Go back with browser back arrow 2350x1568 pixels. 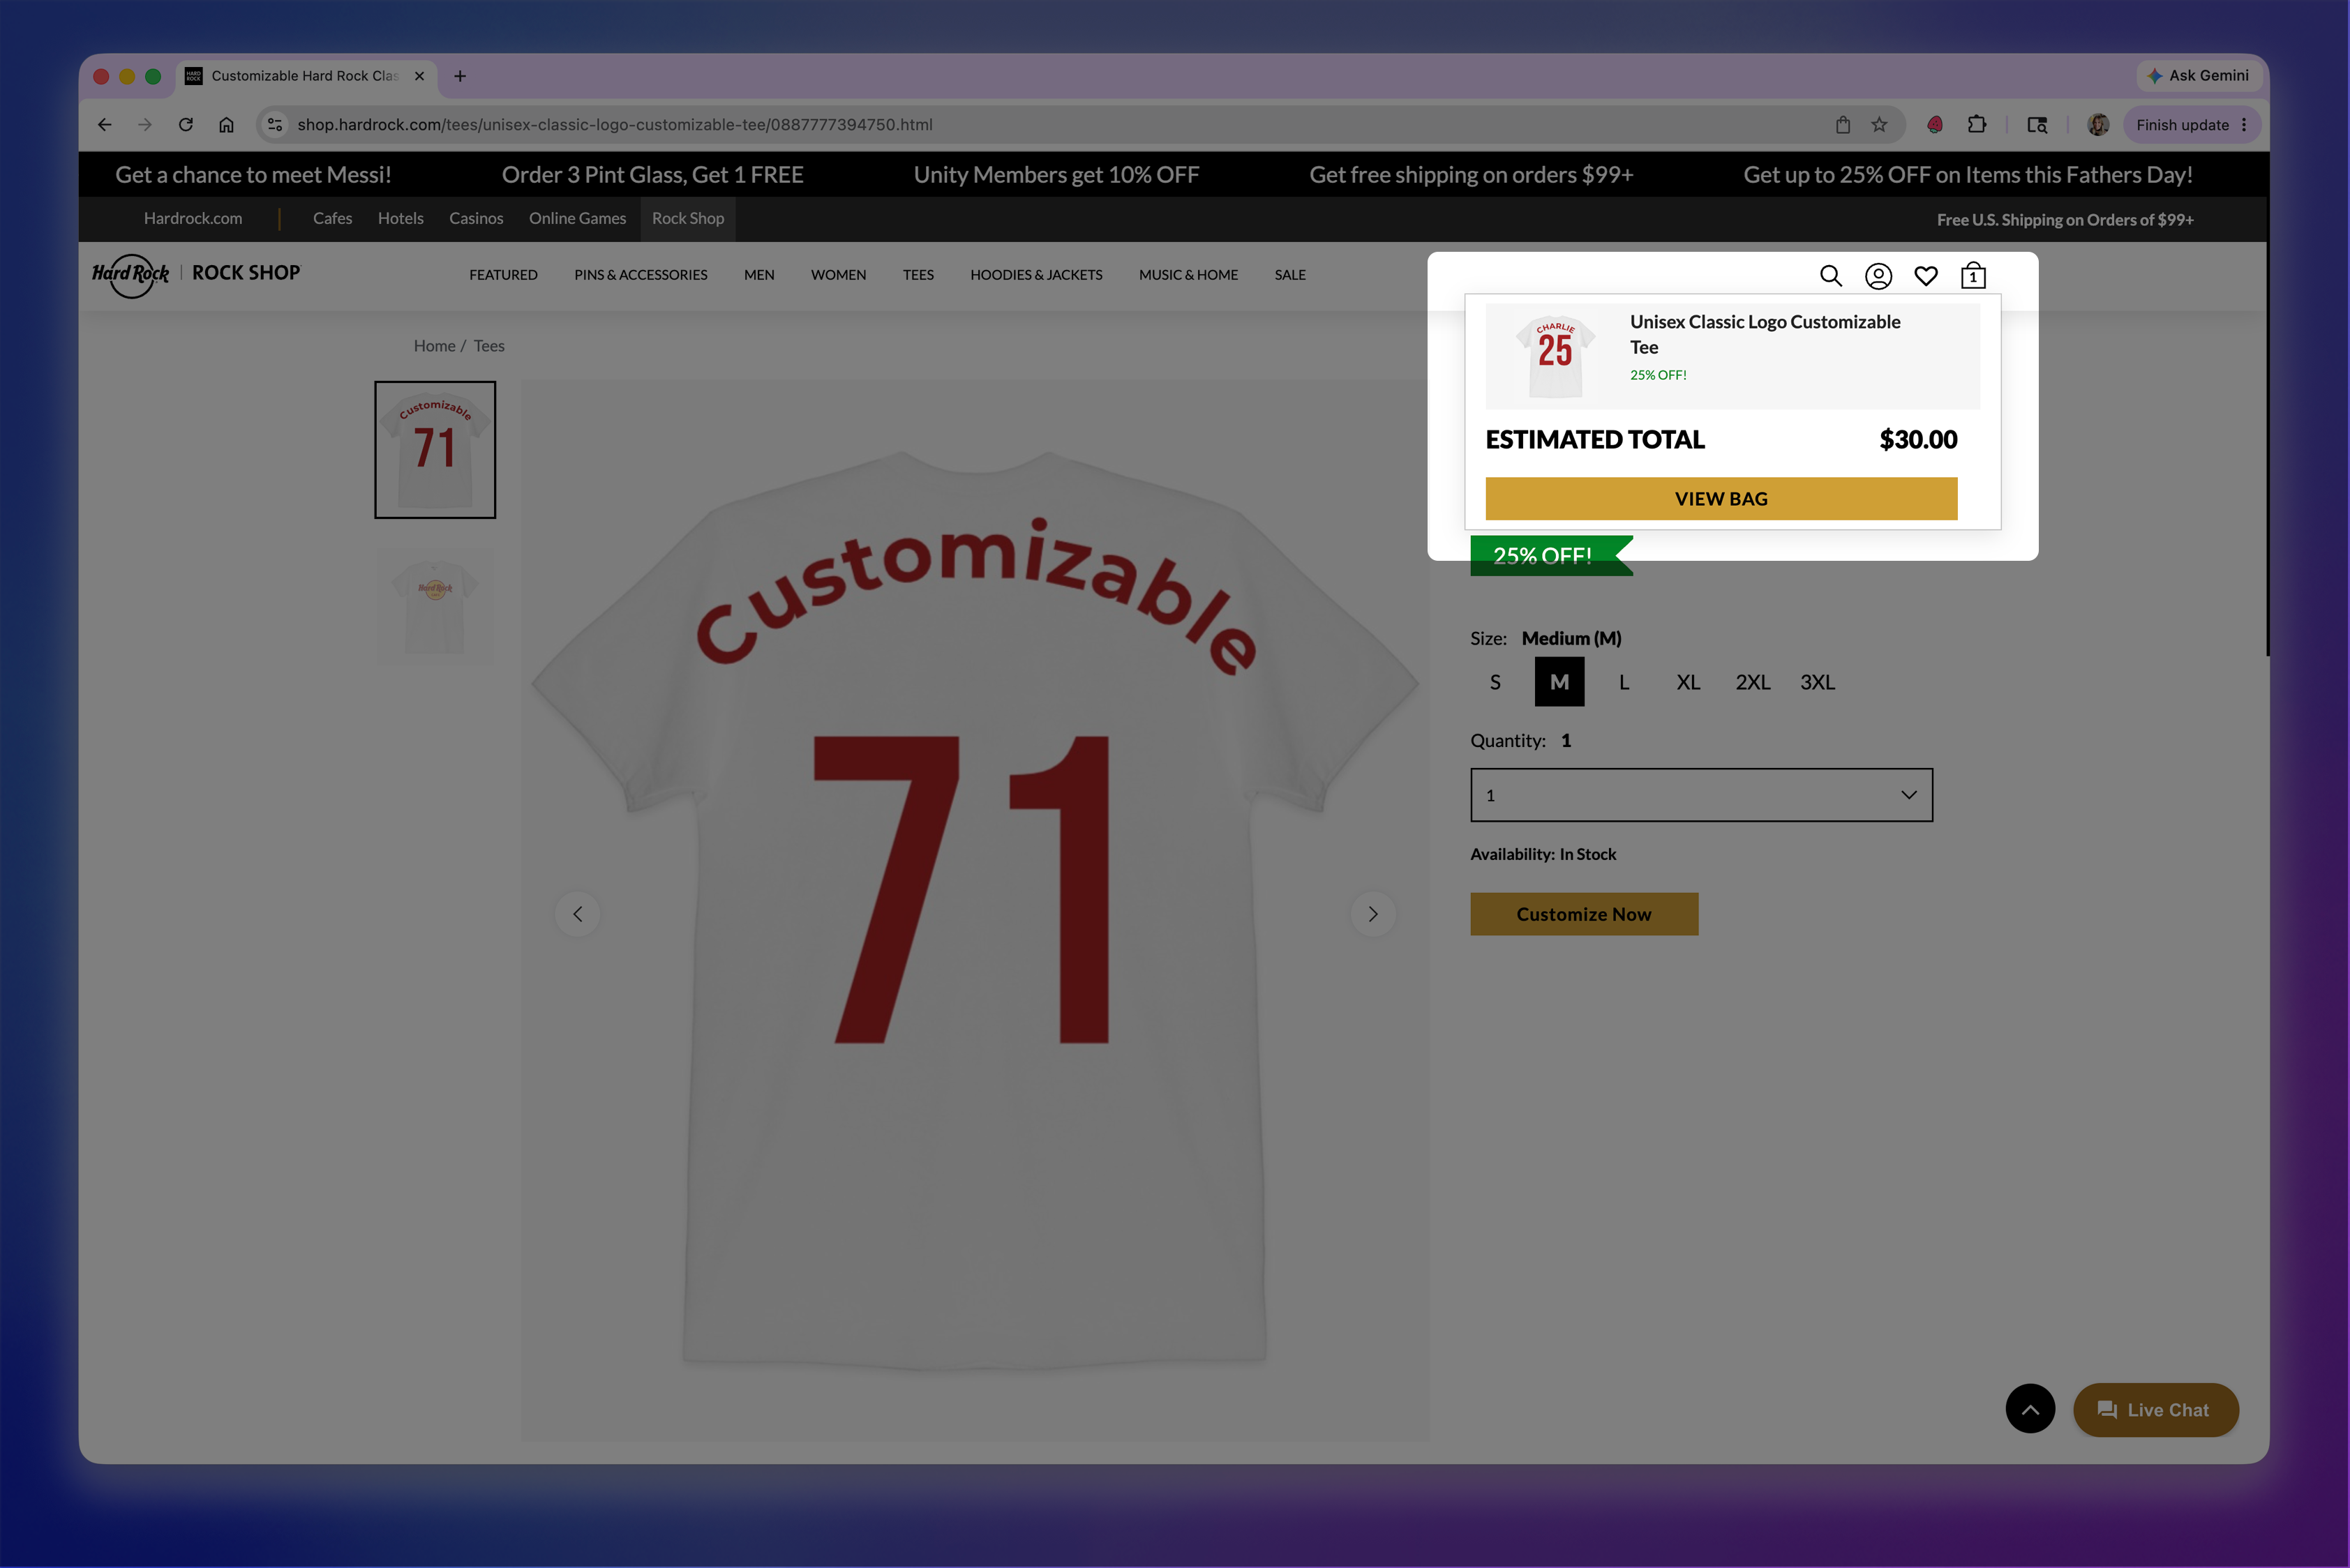(104, 124)
